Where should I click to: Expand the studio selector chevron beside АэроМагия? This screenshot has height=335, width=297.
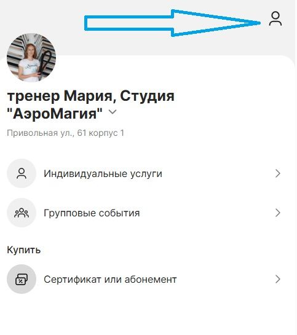[x=113, y=112]
